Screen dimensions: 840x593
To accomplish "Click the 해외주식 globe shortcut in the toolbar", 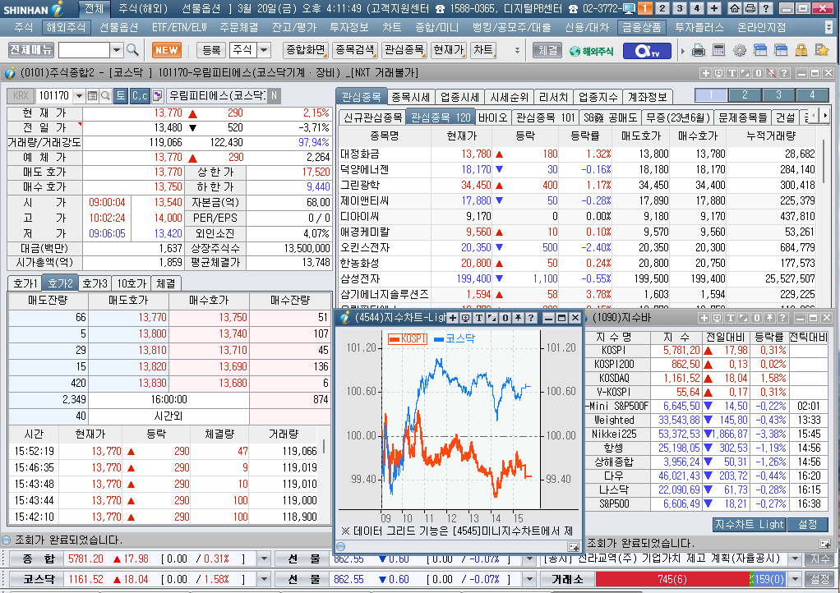I will click(x=592, y=51).
